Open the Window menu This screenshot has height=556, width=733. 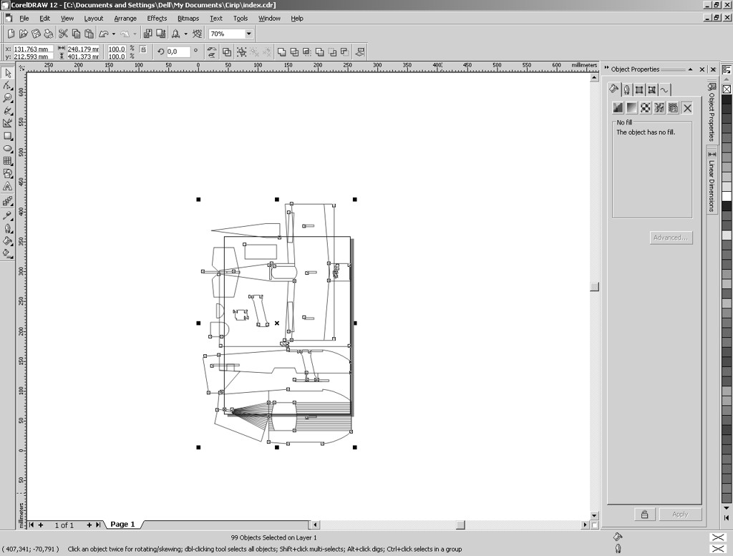tap(269, 18)
